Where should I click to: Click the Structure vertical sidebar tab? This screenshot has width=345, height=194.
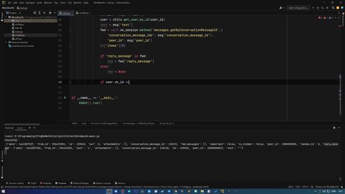tap(2, 156)
